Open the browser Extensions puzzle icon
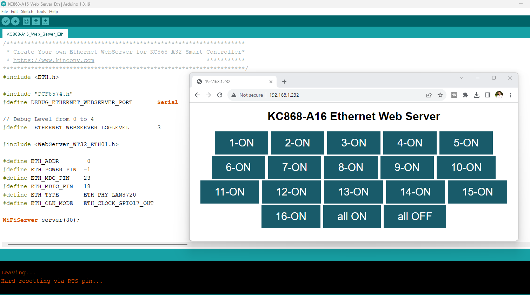The width and height of the screenshot is (530, 295). tap(465, 95)
